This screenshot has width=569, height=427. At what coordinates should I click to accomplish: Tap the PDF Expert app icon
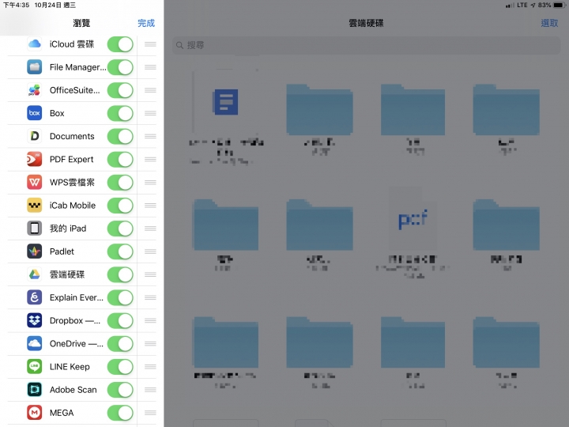35,159
